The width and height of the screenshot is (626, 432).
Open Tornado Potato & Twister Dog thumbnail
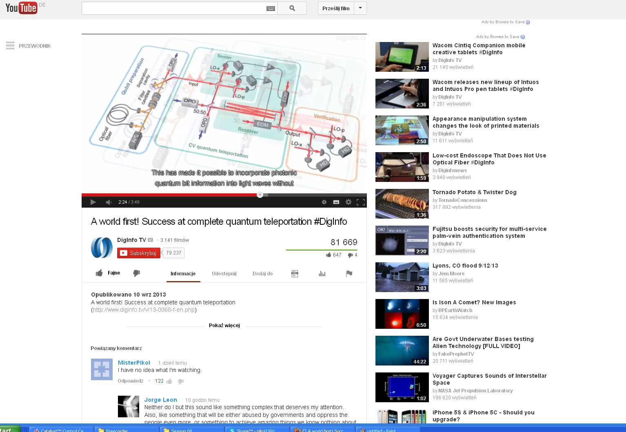(x=402, y=204)
